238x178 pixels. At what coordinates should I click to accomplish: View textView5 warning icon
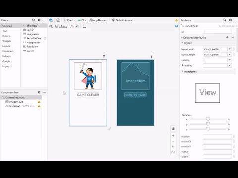pyautogui.click(x=39, y=106)
